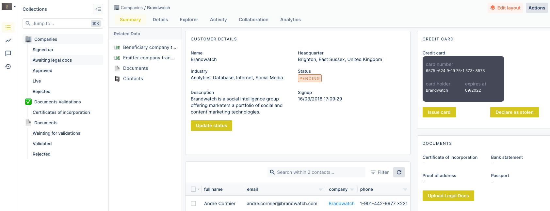Click the search magnifier in contacts search
This screenshot has width=550, height=211.
point(272,172)
